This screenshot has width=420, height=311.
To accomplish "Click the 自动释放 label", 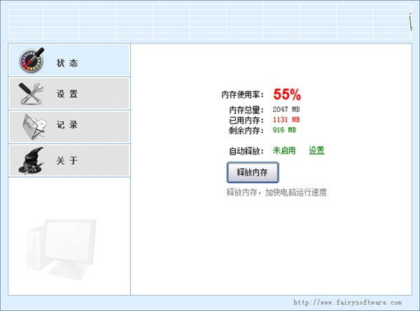I will click(x=246, y=151).
